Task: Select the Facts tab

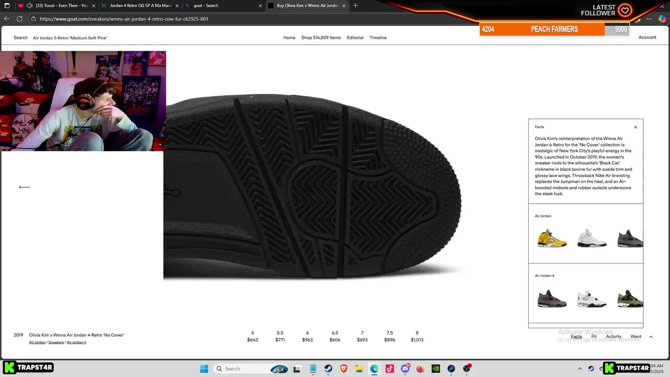Action: 576,337
